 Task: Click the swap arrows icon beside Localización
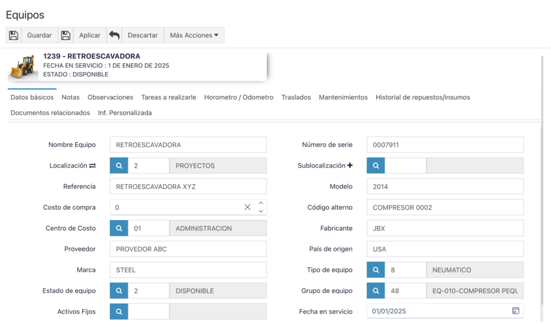(93, 166)
